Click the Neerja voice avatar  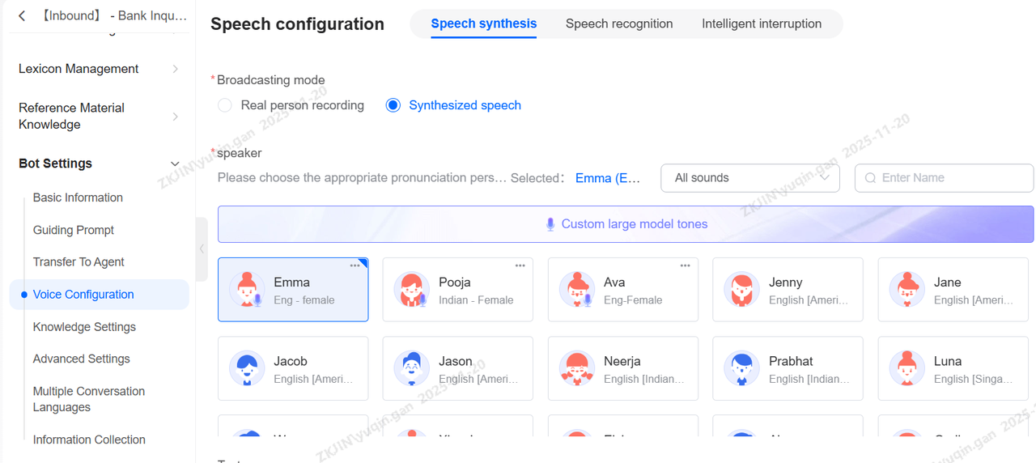coord(576,369)
